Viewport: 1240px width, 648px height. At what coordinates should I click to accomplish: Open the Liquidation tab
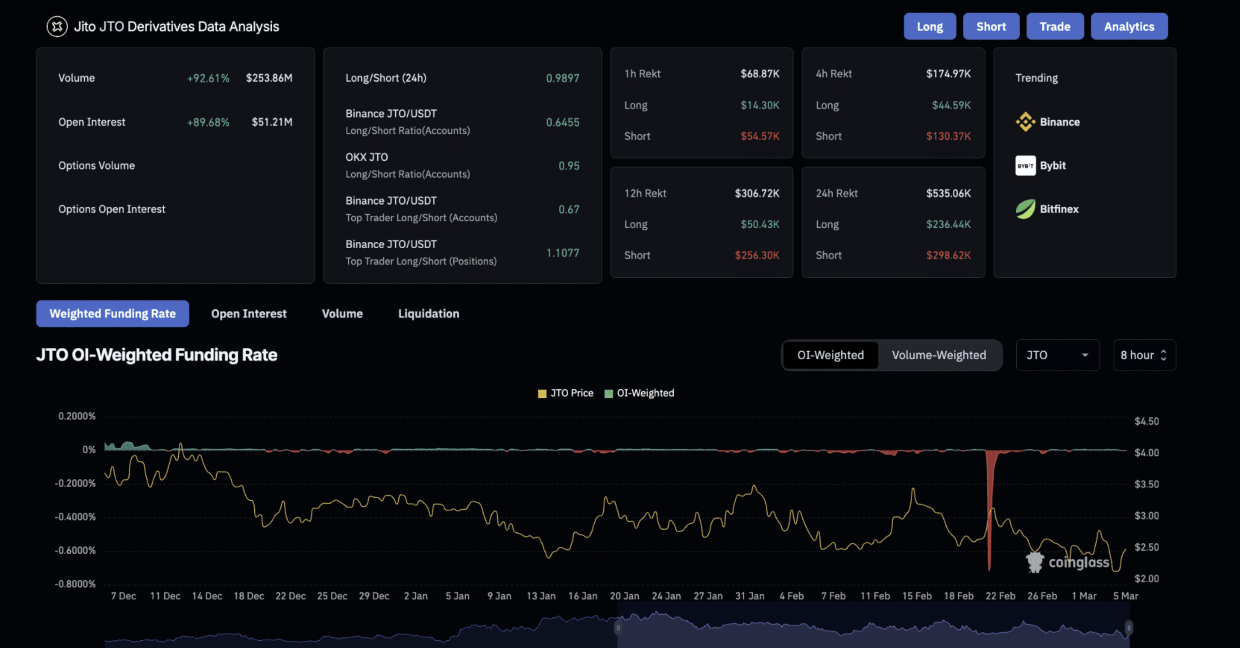pyautogui.click(x=428, y=313)
